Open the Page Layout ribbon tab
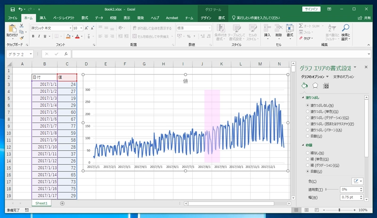377x218 pixels. click(x=64, y=18)
